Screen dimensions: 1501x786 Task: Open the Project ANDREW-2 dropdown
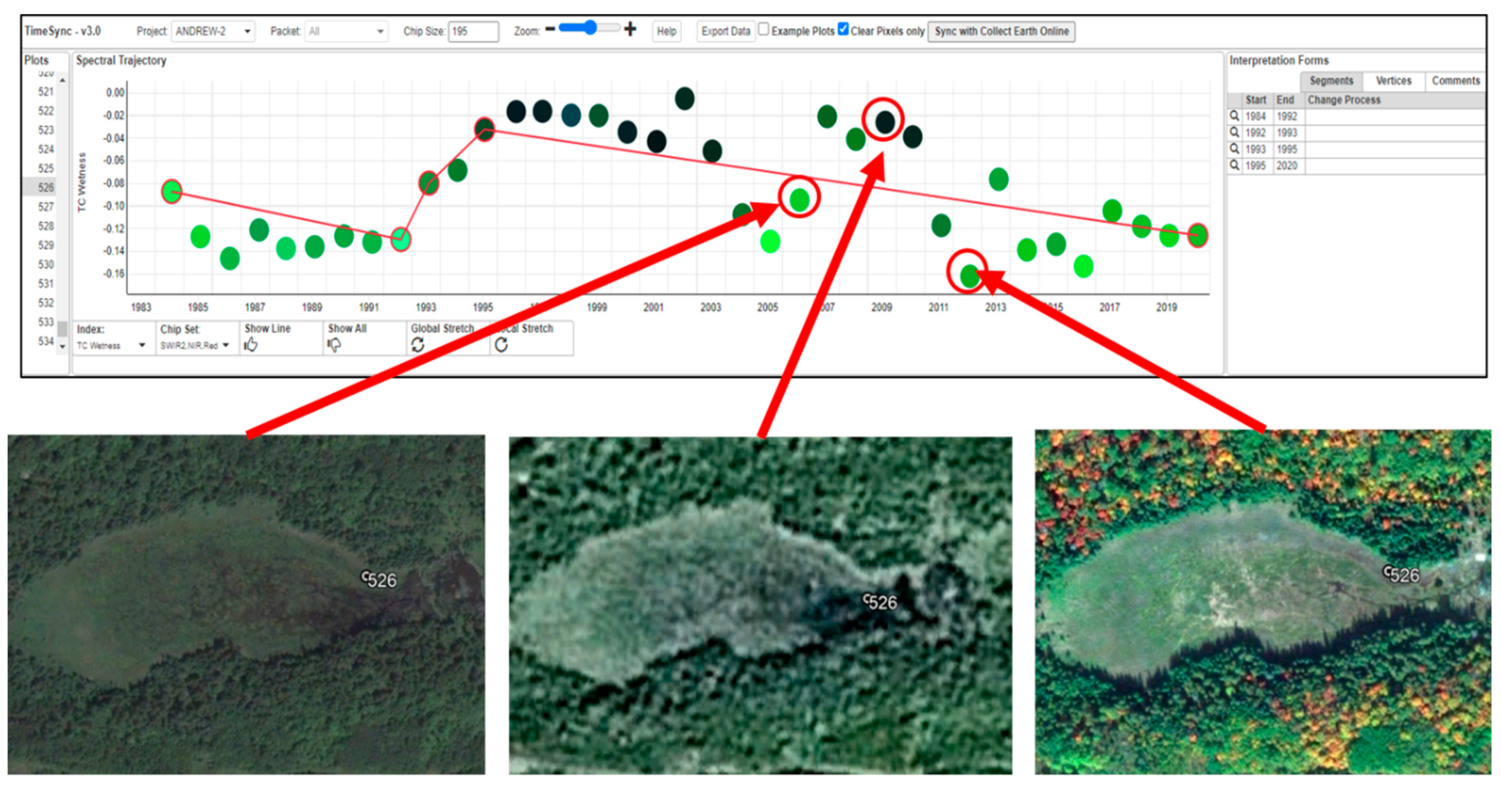click(x=213, y=32)
